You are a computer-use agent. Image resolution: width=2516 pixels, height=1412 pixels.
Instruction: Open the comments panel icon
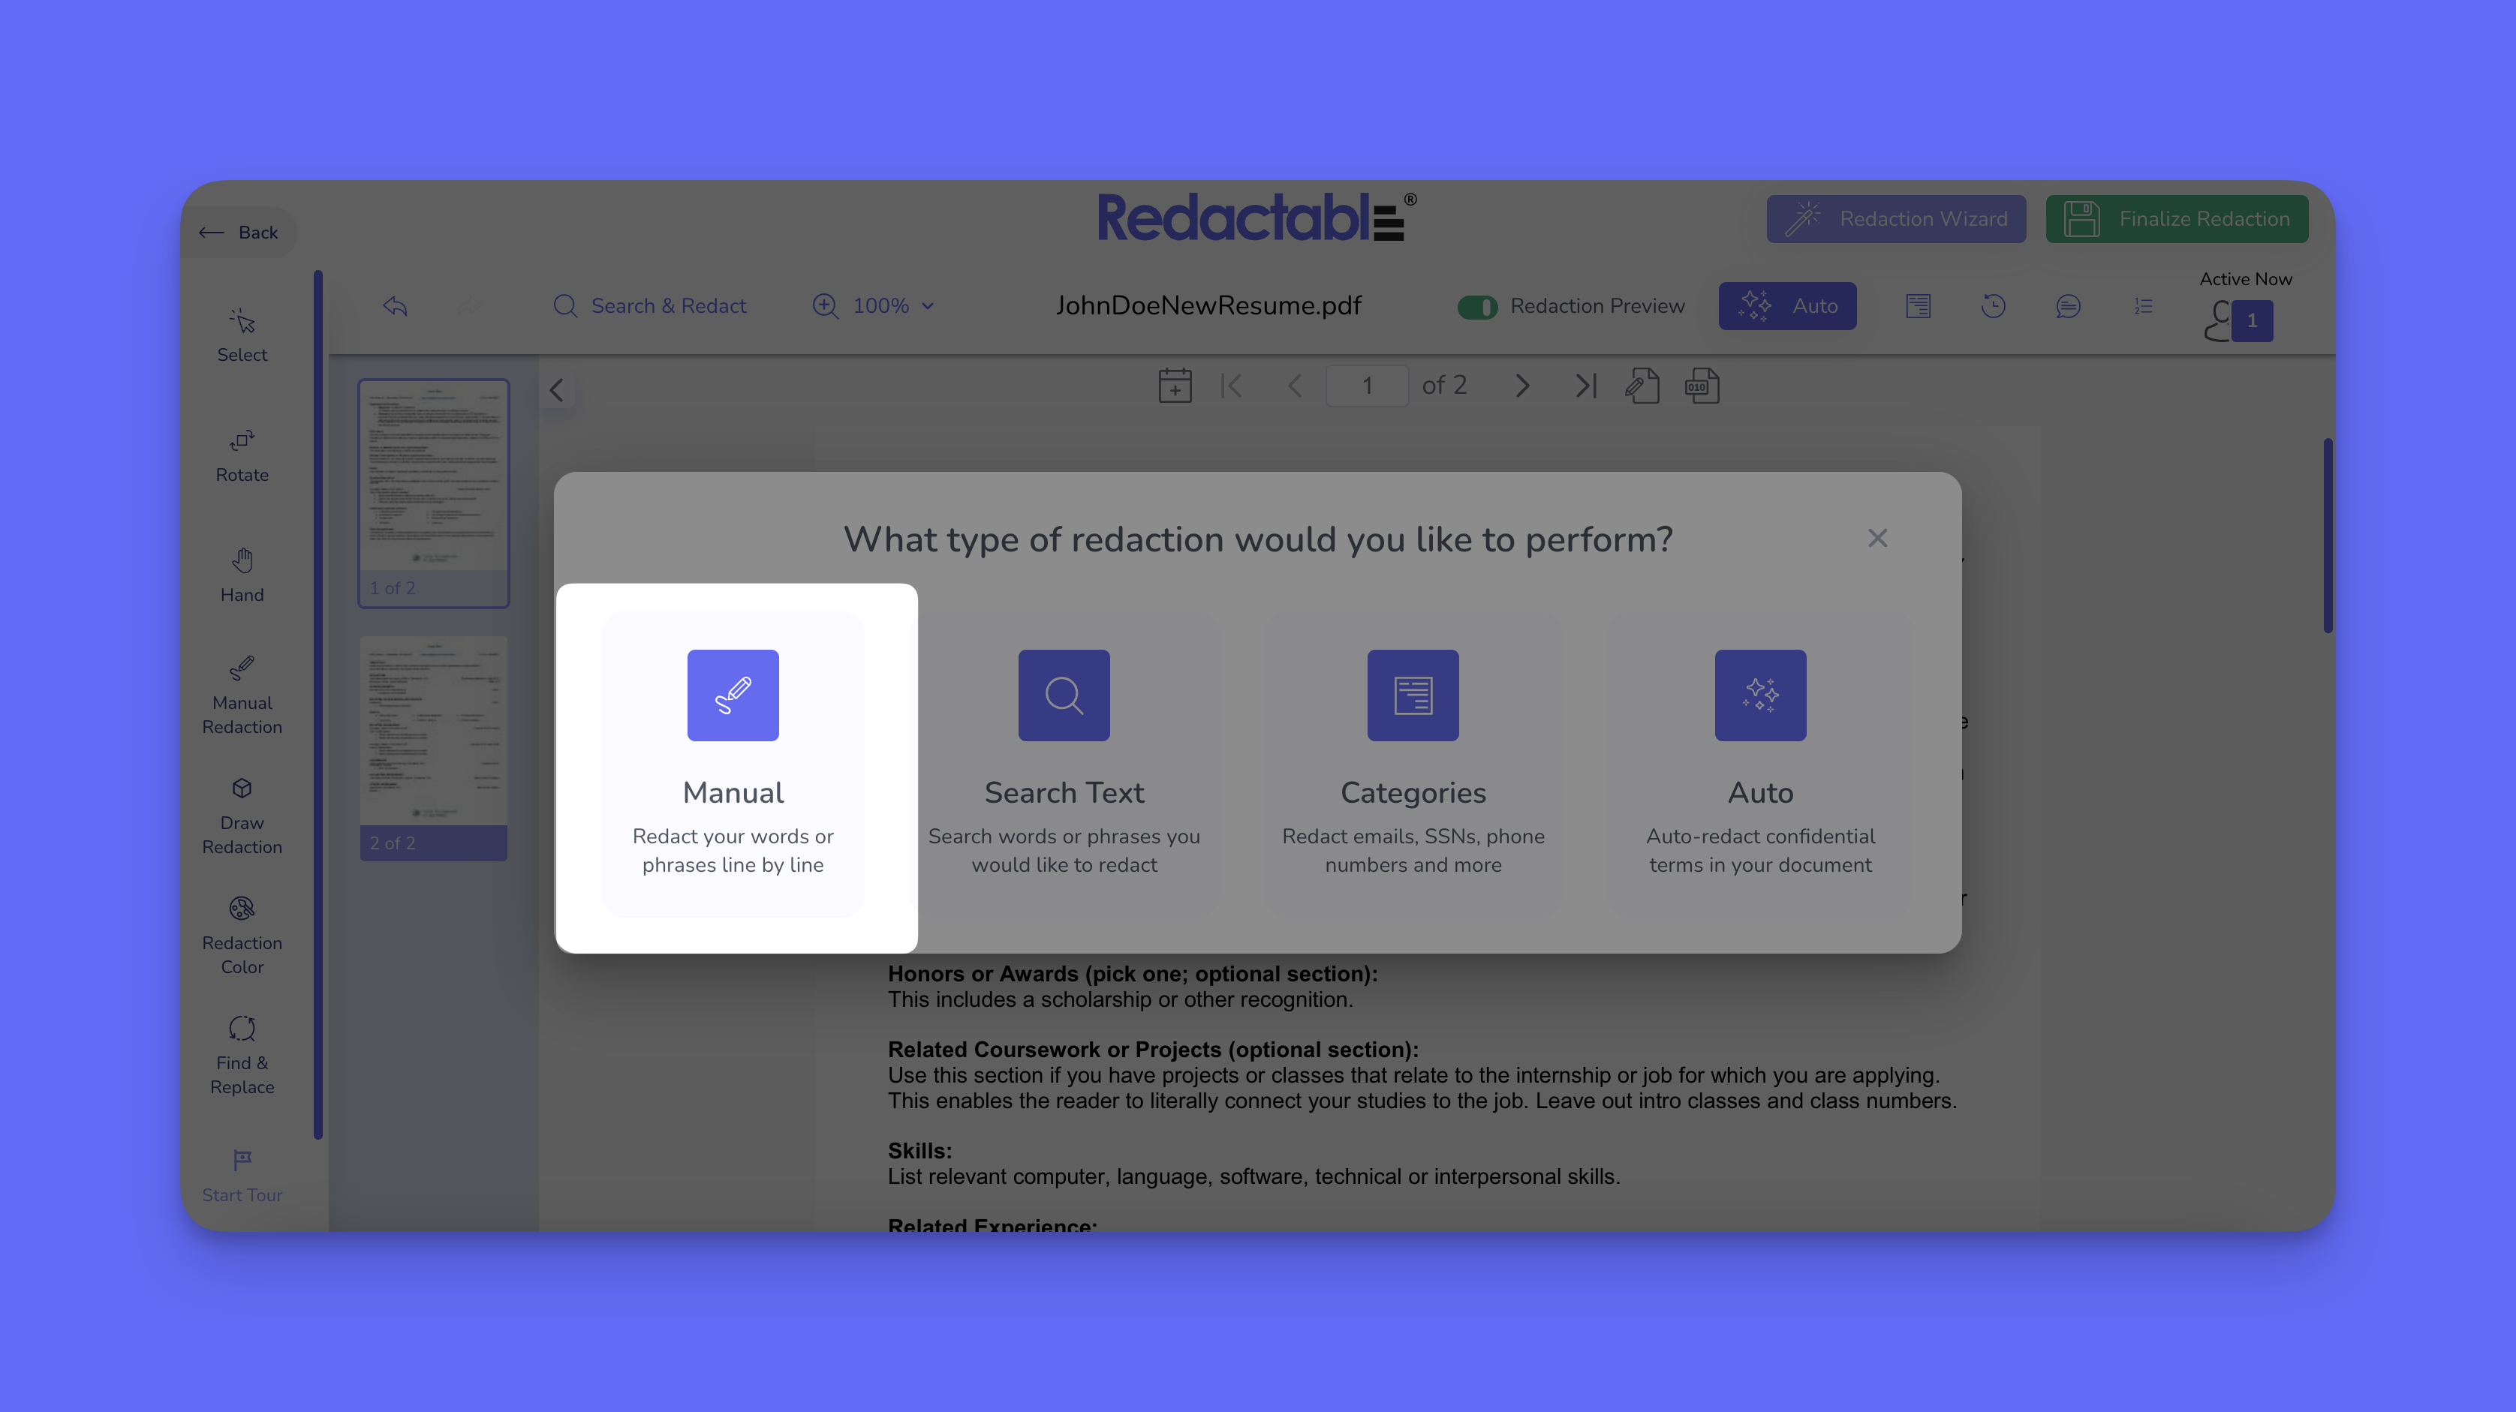point(2068,305)
